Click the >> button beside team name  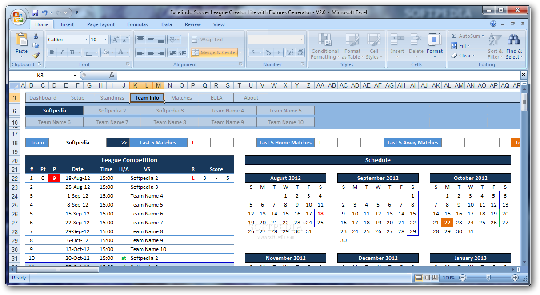point(124,143)
